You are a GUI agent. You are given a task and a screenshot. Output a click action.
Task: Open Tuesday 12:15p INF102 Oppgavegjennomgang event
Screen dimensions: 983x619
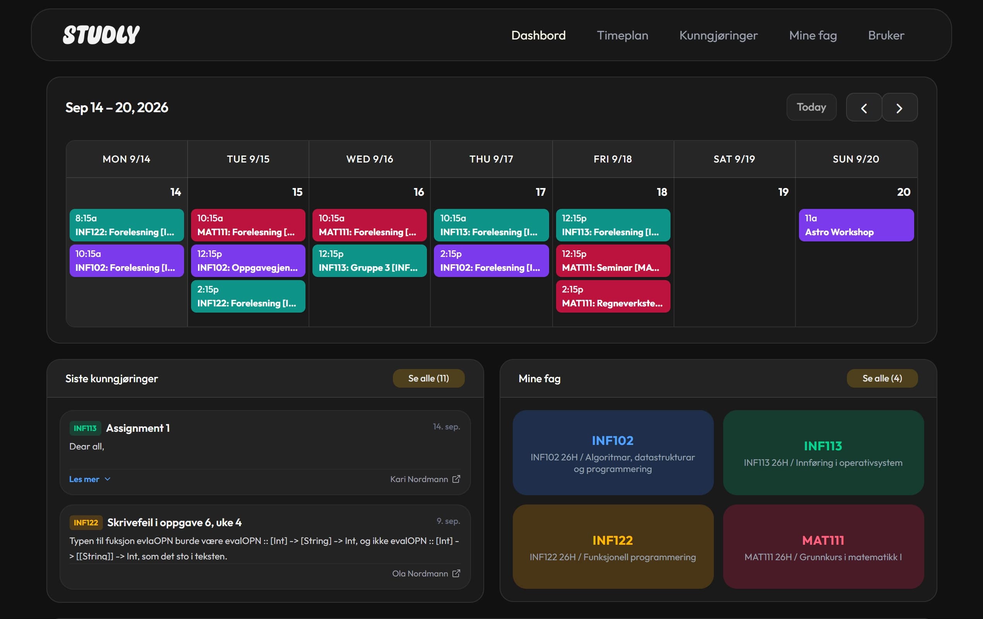[248, 260]
